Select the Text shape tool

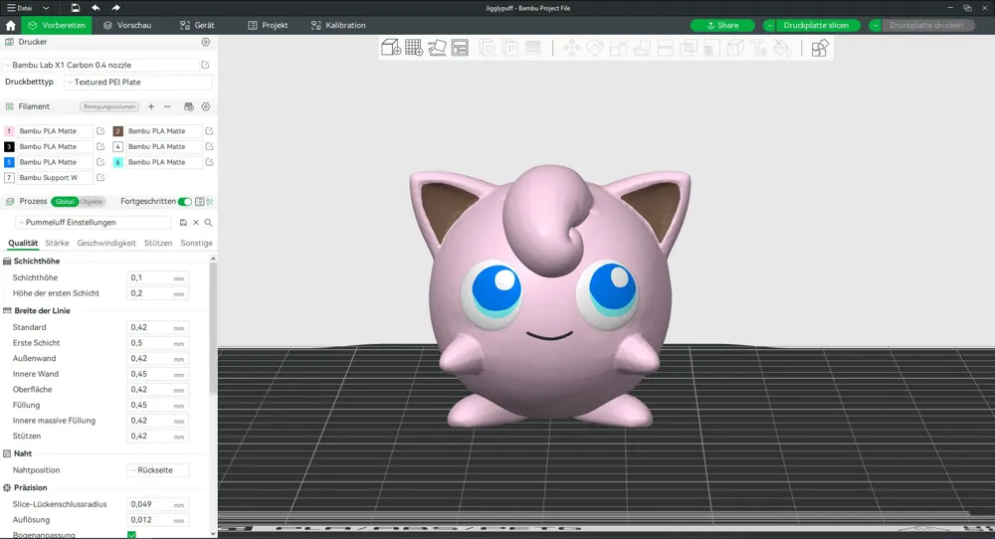759,48
